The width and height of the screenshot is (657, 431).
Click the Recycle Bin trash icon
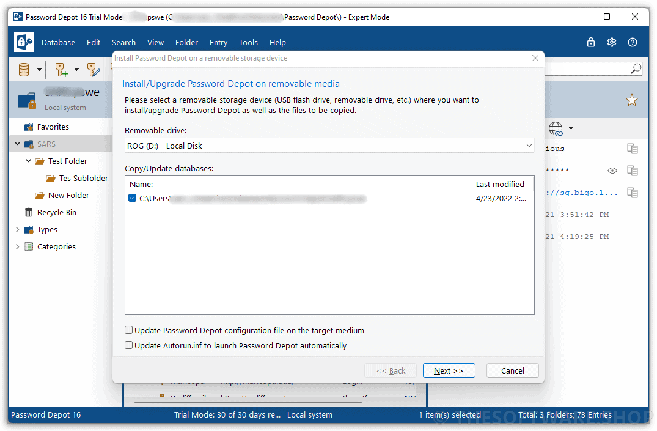pyautogui.click(x=29, y=213)
